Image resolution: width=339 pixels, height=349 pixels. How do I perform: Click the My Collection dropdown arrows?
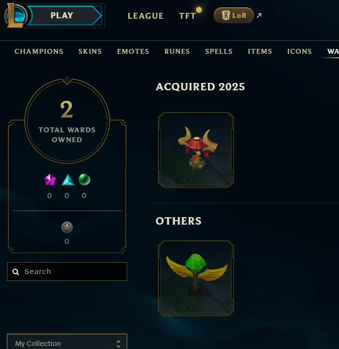click(118, 344)
